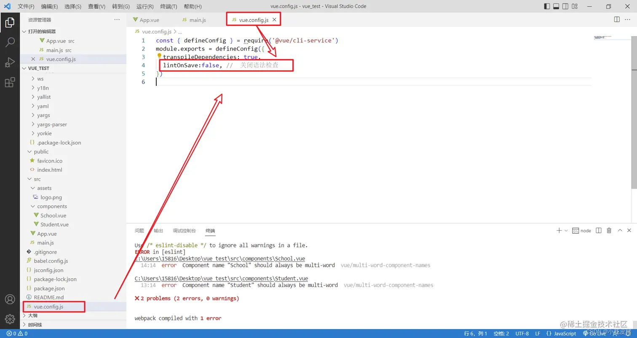Open the 查看(V) menu
This screenshot has width=637, height=338.
97,6
